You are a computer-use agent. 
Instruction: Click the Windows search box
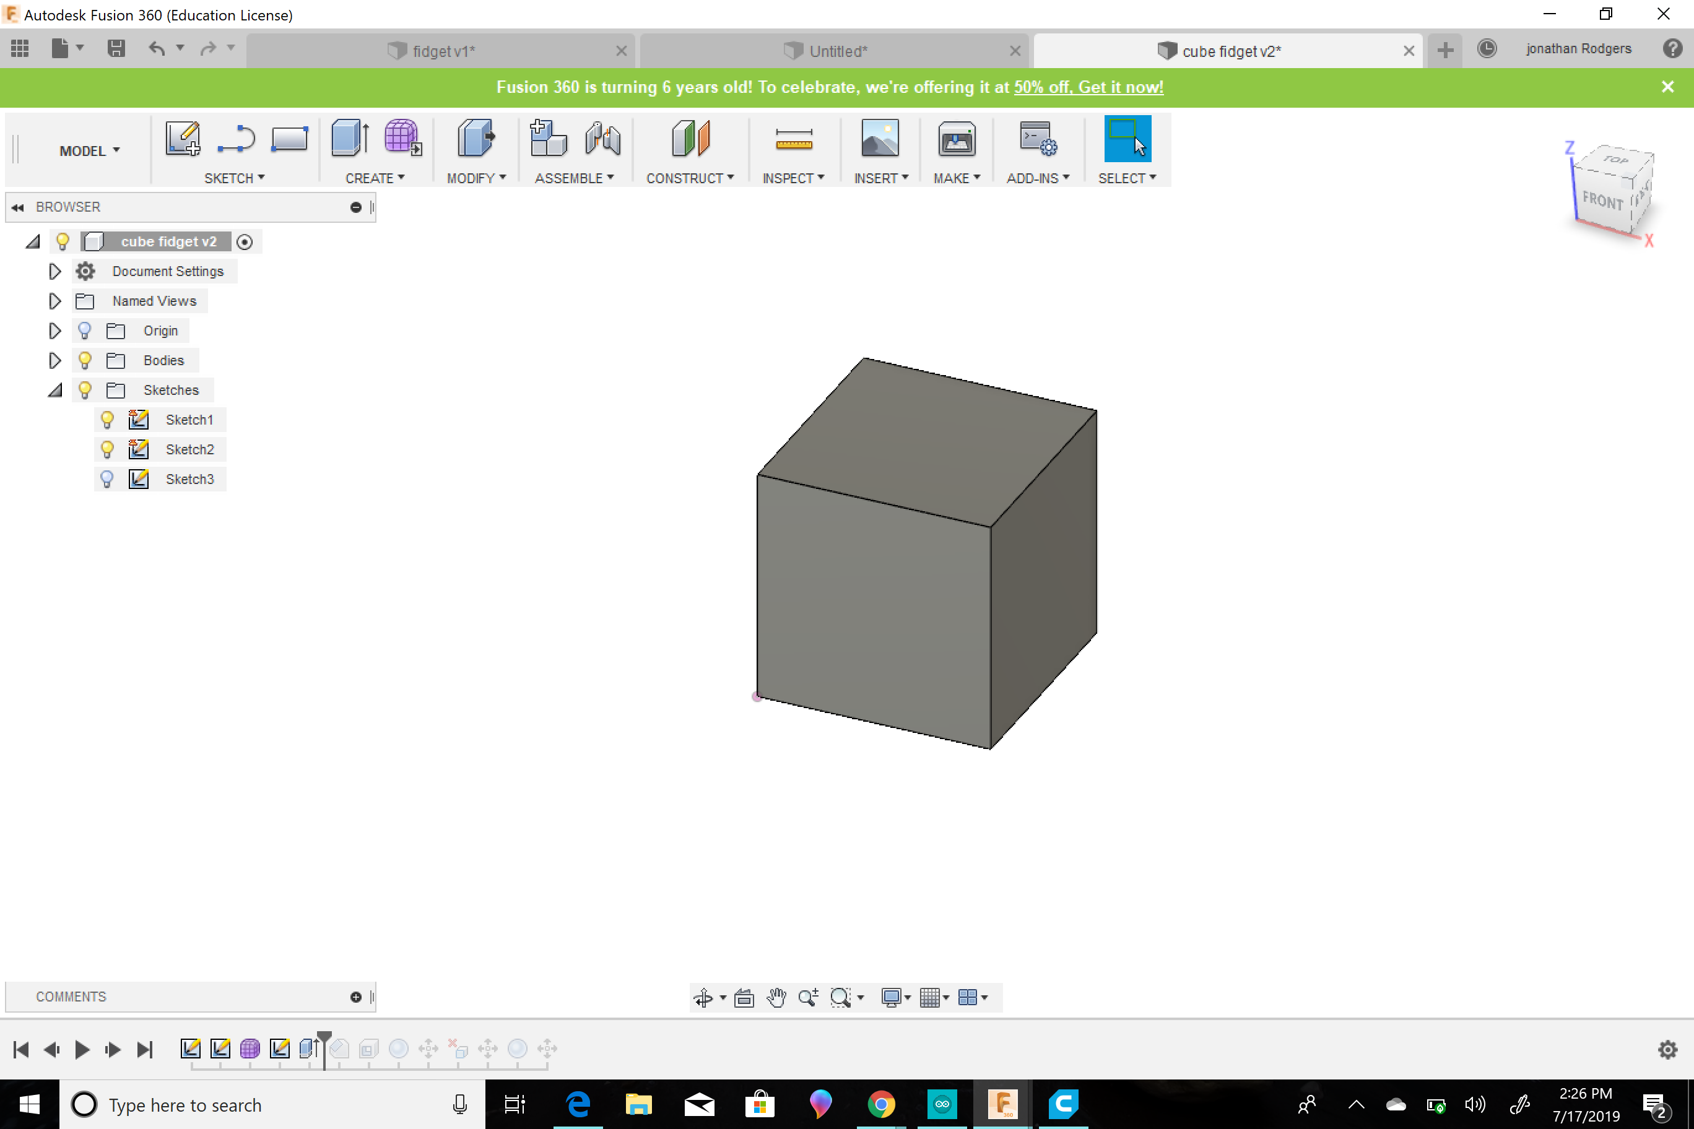[x=272, y=1104]
